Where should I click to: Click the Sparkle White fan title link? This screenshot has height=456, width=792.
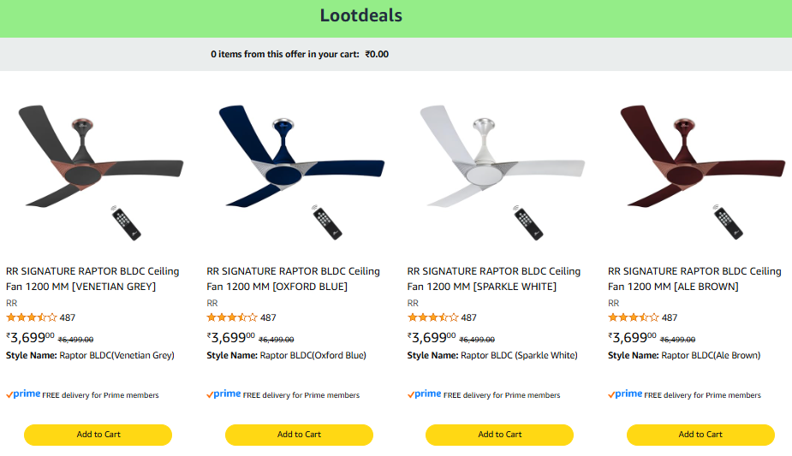point(494,279)
